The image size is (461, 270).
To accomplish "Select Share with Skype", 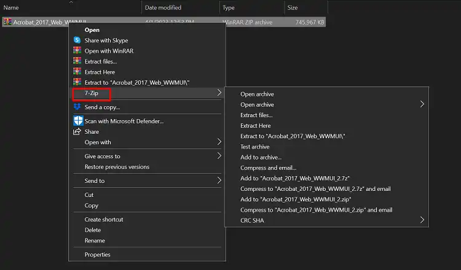I will [106, 40].
